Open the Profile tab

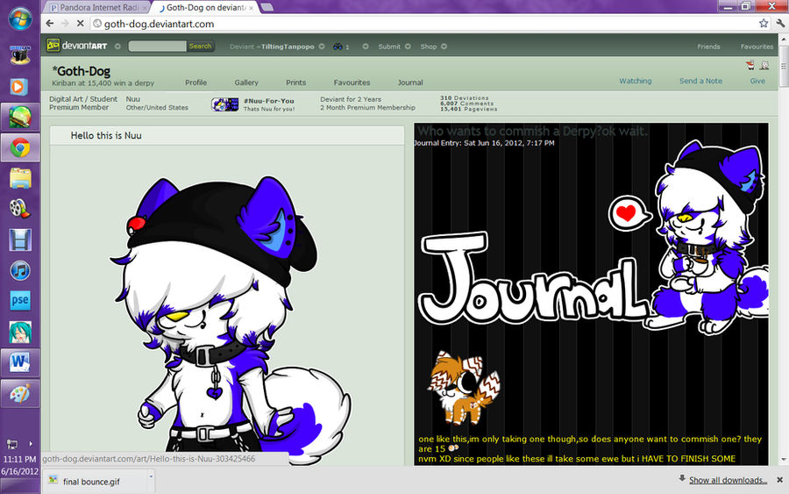coord(195,82)
